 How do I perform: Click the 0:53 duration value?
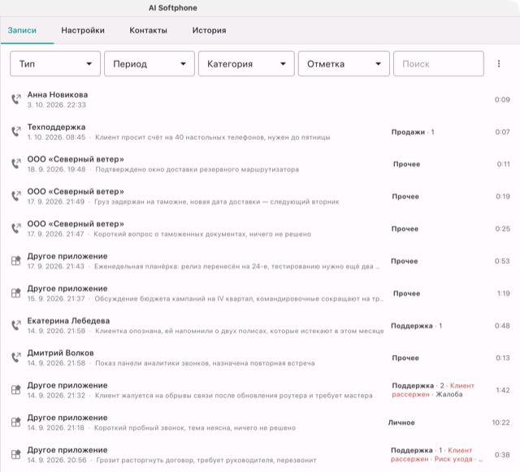pyautogui.click(x=502, y=261)
